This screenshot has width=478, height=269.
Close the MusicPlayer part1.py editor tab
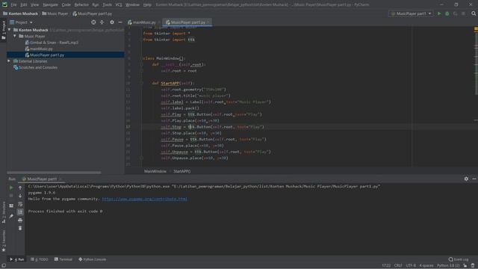pos(208,22)
